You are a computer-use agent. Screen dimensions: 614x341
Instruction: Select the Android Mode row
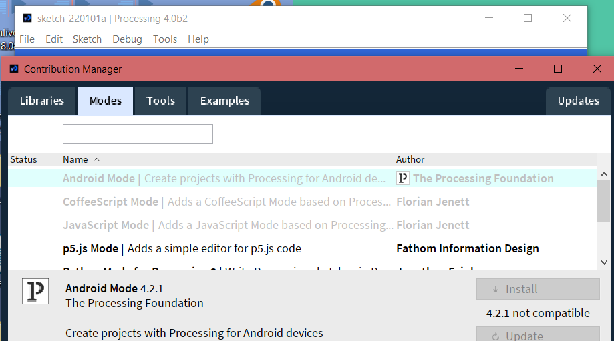click(x=302, y=178)
